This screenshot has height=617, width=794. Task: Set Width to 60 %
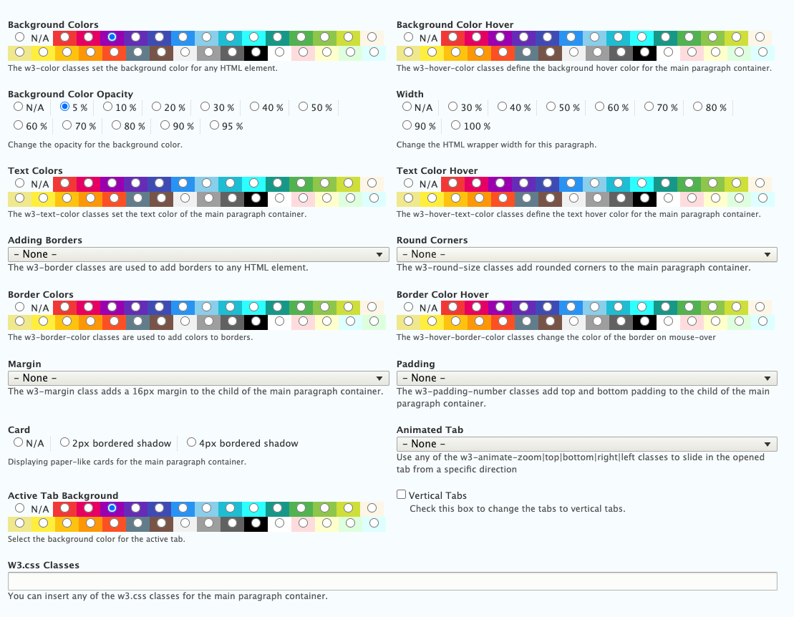[x=599, y=106]
